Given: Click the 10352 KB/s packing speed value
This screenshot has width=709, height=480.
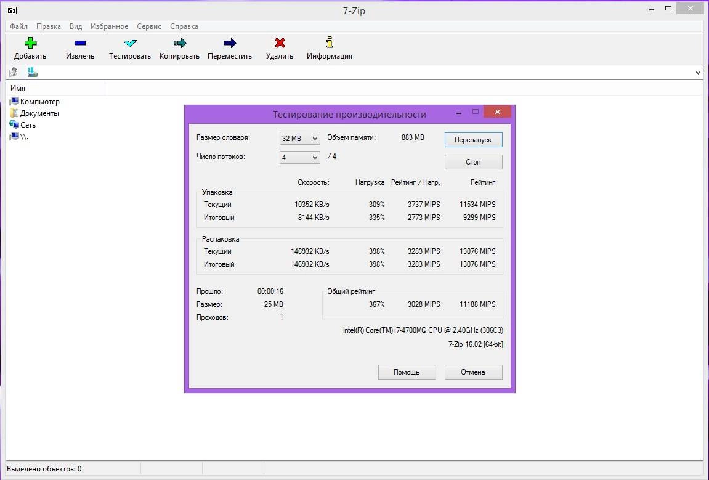Looking at the screenshot, I should click(312, 205).
